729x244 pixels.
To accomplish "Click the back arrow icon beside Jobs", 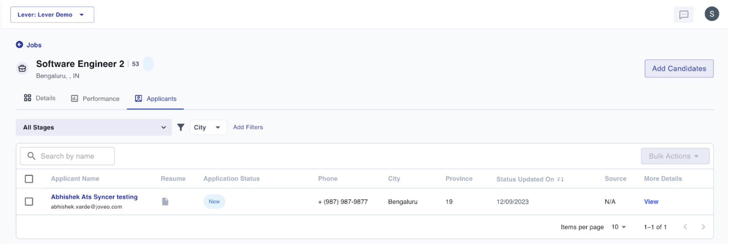I will coord(19,45).
